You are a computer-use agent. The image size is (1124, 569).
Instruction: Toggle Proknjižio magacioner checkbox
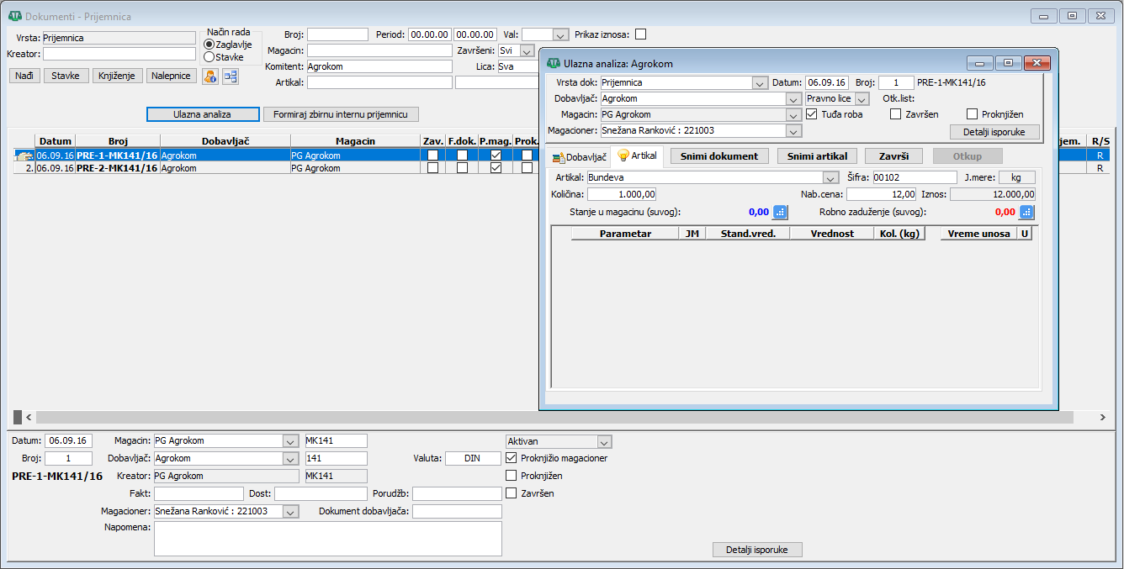512,458
